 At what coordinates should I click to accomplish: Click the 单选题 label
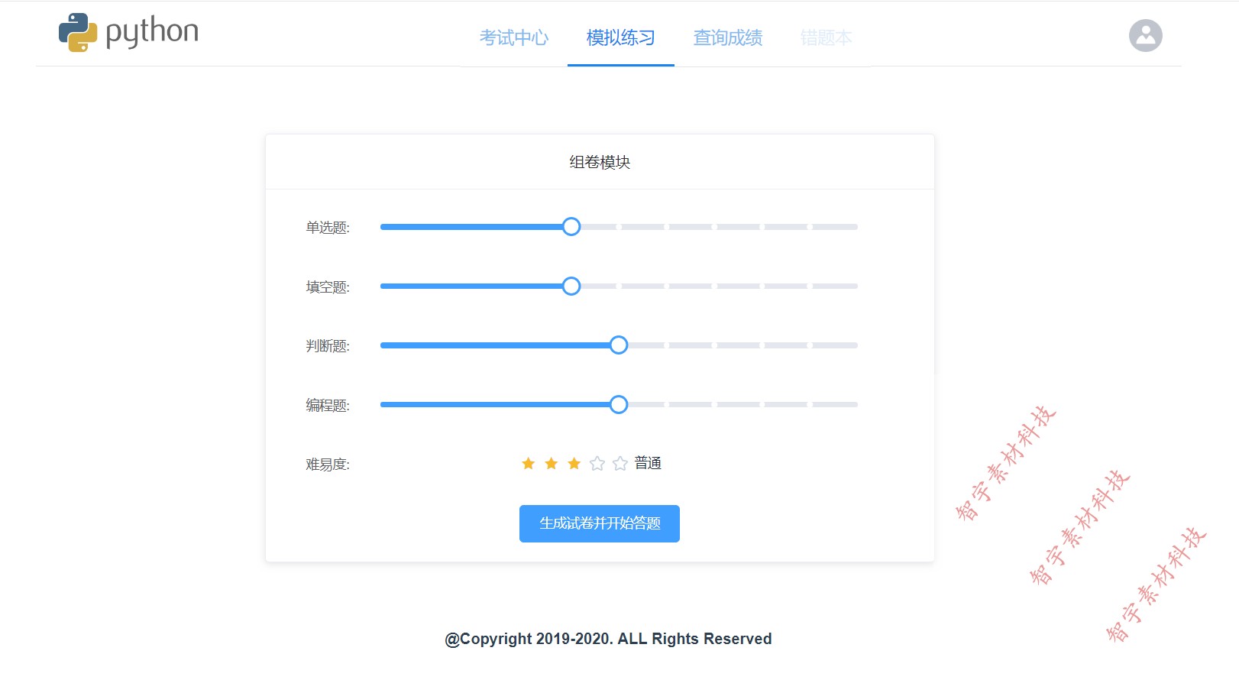(328, 228)
